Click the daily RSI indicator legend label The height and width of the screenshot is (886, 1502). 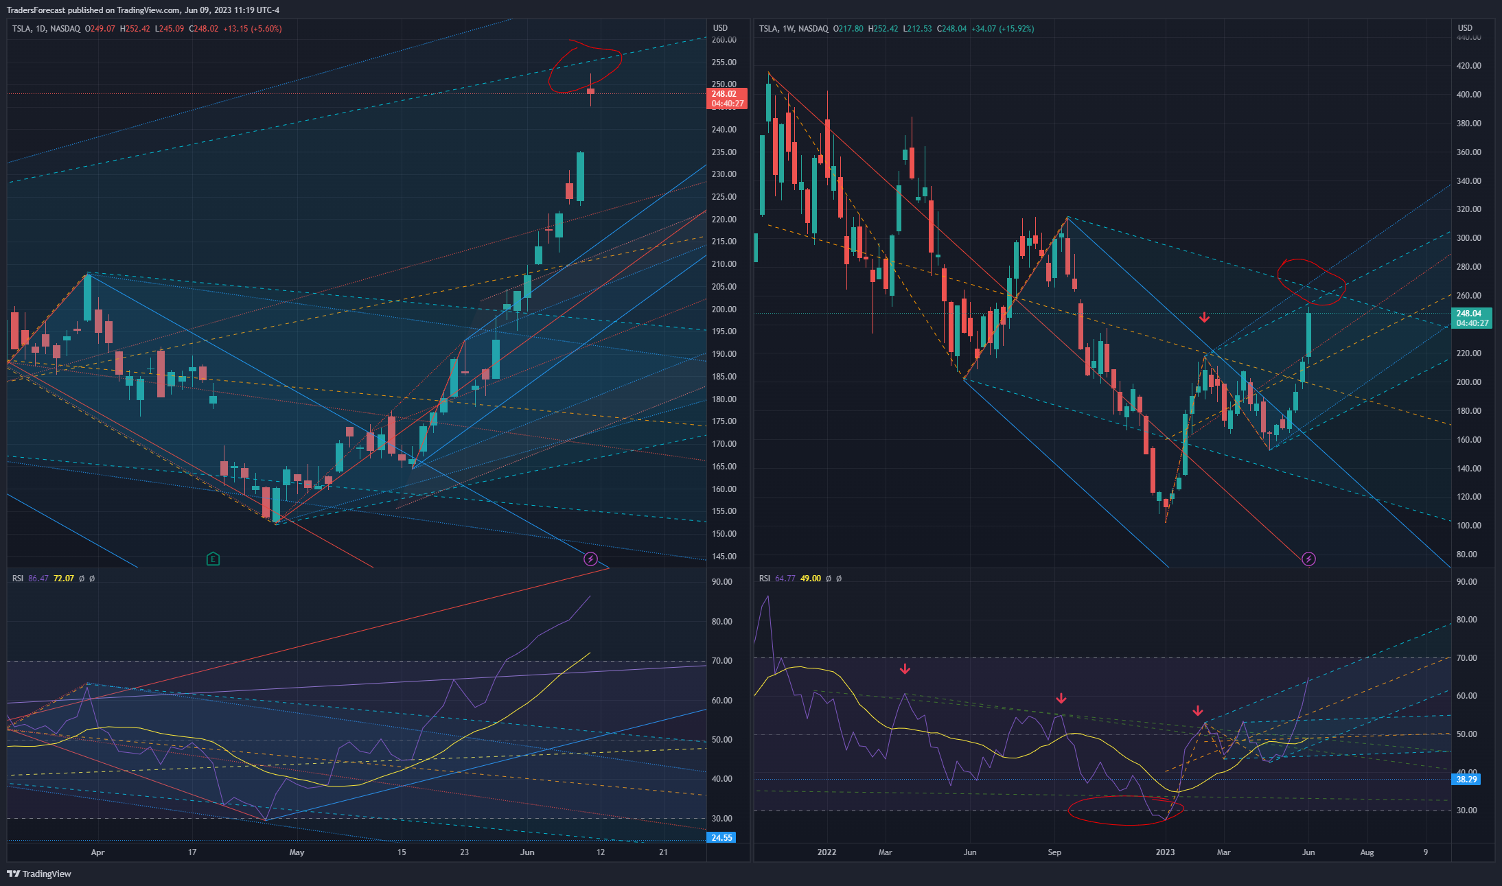[18, 579]
